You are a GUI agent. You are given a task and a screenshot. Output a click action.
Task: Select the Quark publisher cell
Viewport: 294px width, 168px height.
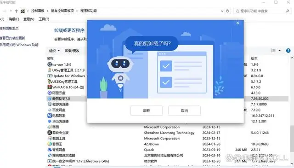click(149, 150)
